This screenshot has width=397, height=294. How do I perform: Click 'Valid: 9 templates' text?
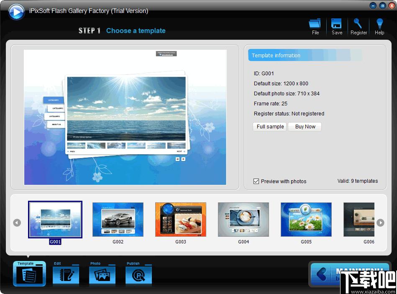coord(358,181)
